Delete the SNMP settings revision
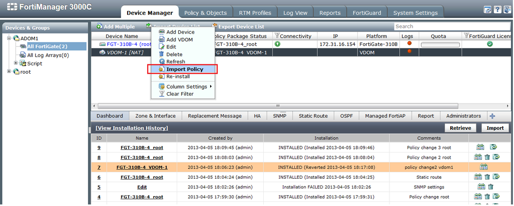Viewport: 514px width, 206px height. point(490,187)
